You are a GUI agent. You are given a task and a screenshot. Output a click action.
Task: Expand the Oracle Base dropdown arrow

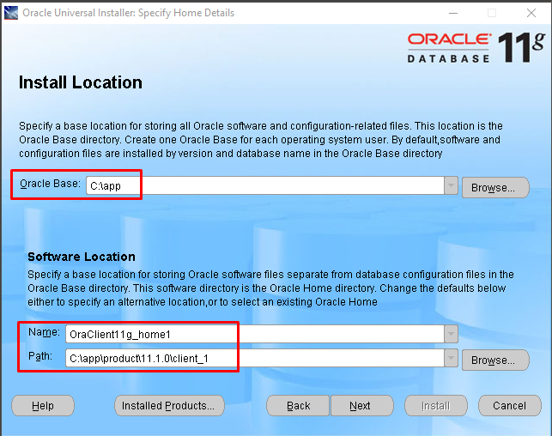click(451, 186)
